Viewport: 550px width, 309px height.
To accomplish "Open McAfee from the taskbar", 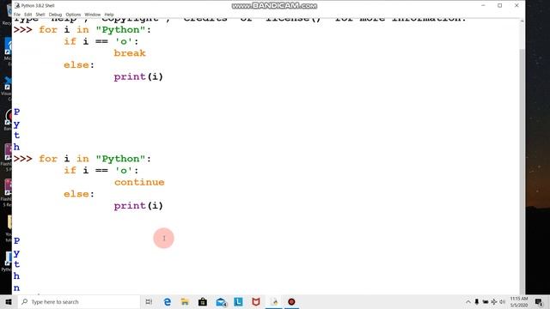I will pos(256,301).
